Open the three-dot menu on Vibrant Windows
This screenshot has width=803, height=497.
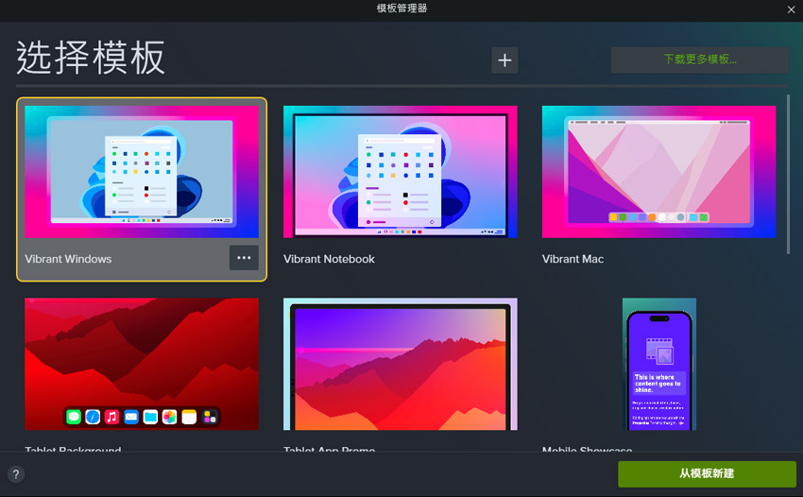click(x=244, y=258)
